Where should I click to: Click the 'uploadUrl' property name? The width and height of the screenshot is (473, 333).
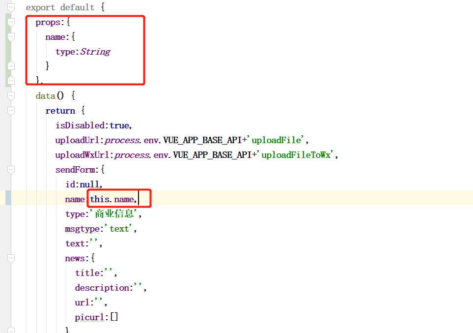tap(77, 140)
